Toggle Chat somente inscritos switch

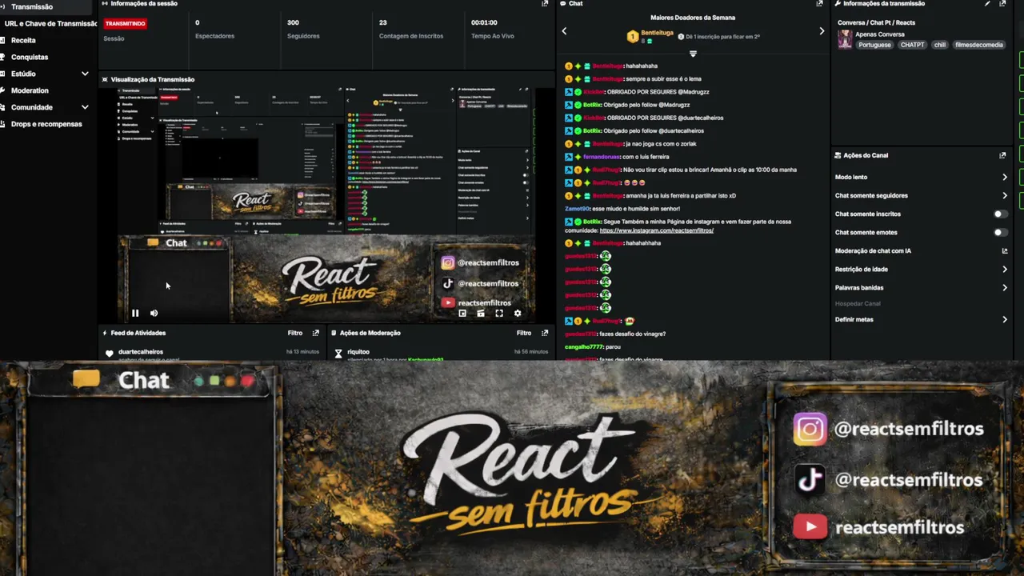pyautogui.click(x=1000, y=214)
